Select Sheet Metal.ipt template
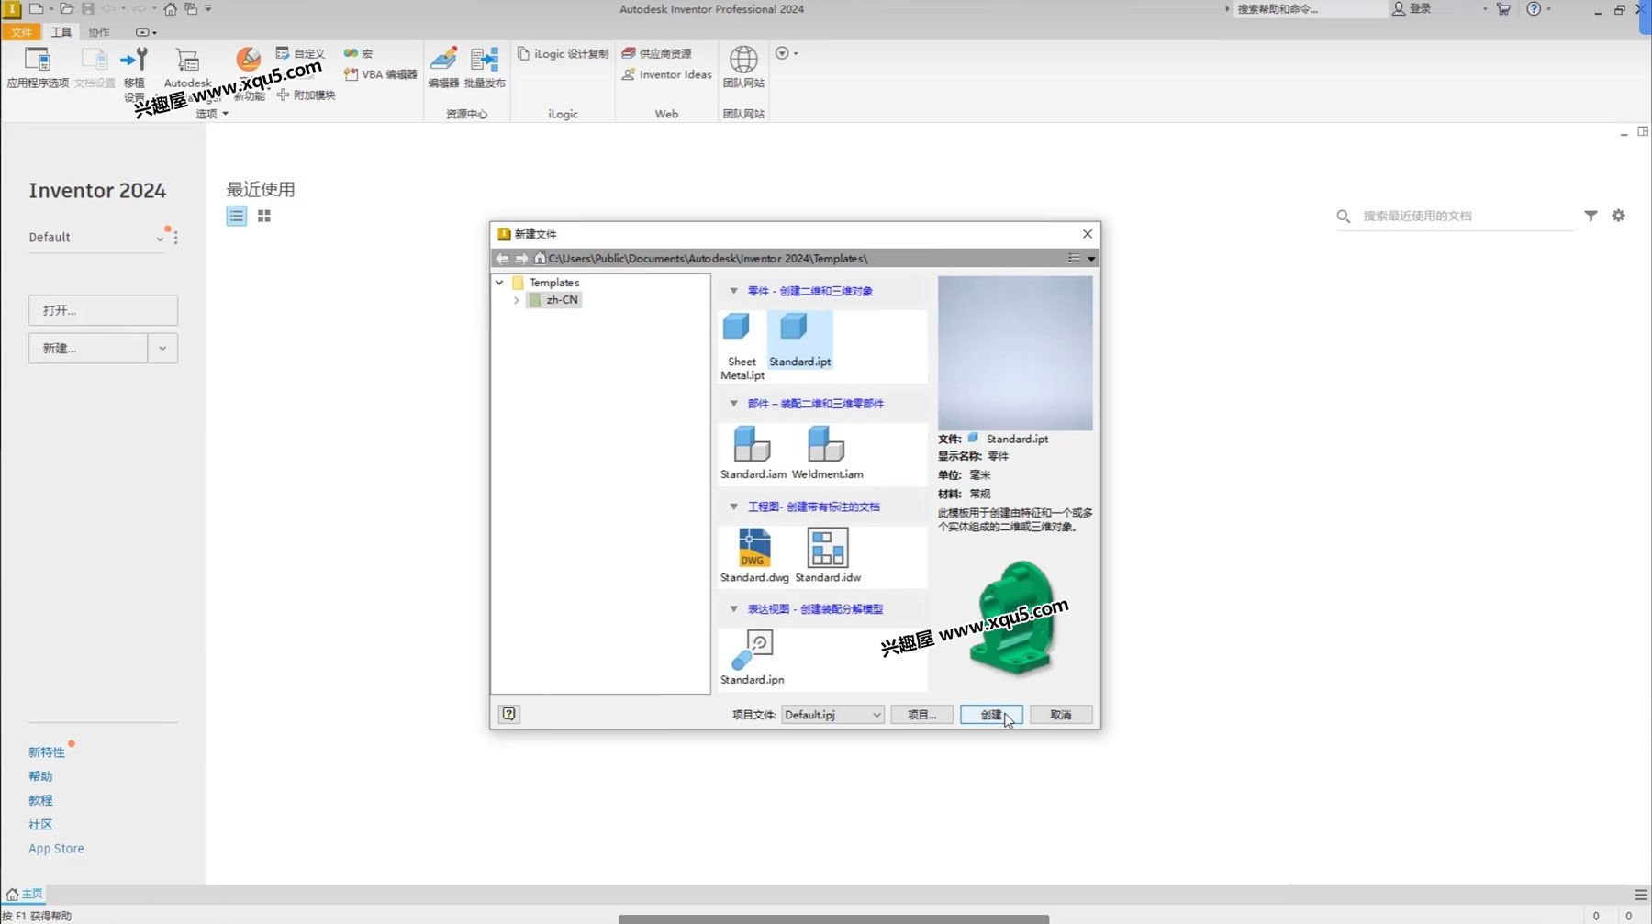This screenshot has height=924, width=1652. 742,346
